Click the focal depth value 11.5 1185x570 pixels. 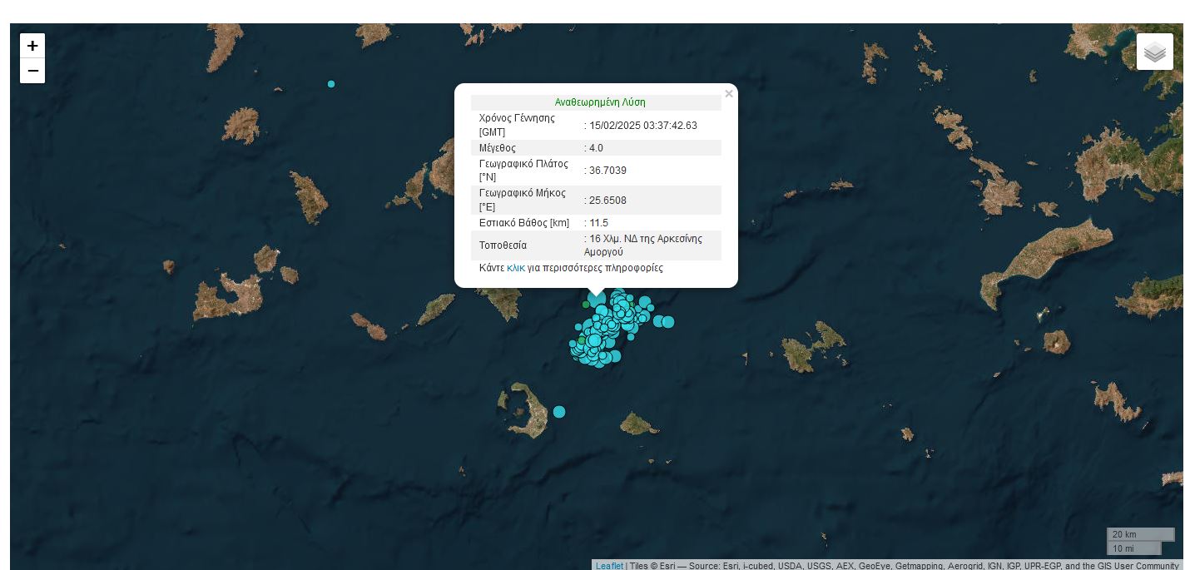tap(598, 223)
